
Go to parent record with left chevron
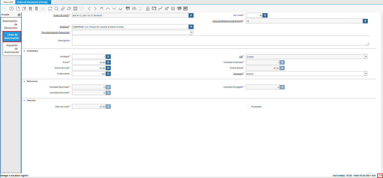[x=89, y=9]
